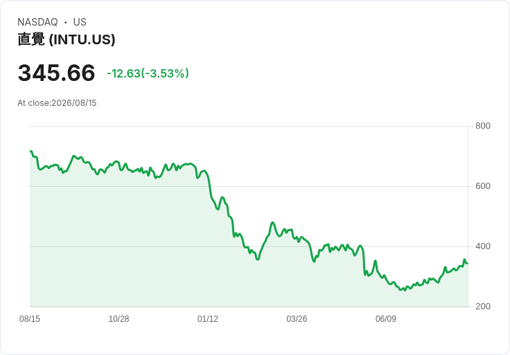
Task: Click the At close 2026/08/15 timestamp
Action: coord(57,103)
